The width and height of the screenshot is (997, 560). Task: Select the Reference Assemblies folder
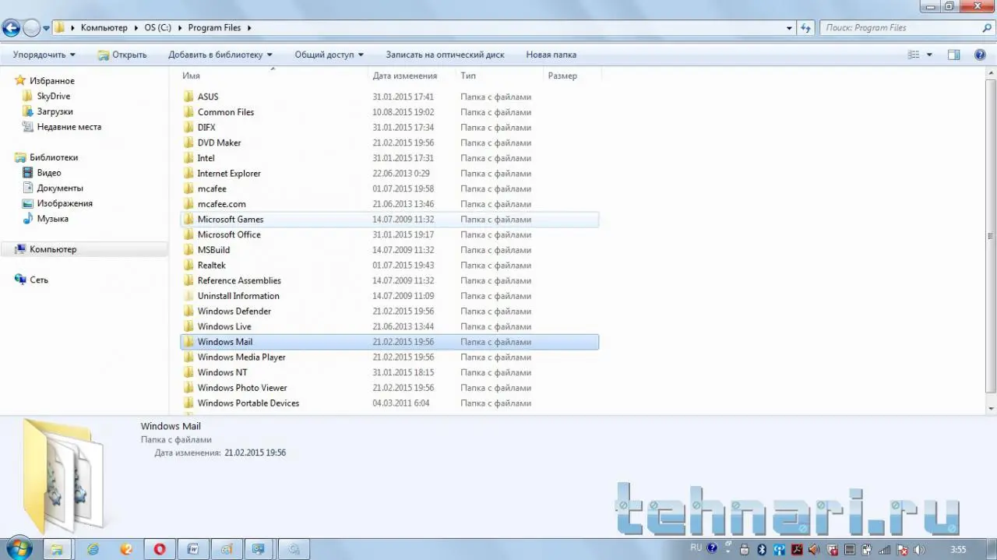(239, 280)
